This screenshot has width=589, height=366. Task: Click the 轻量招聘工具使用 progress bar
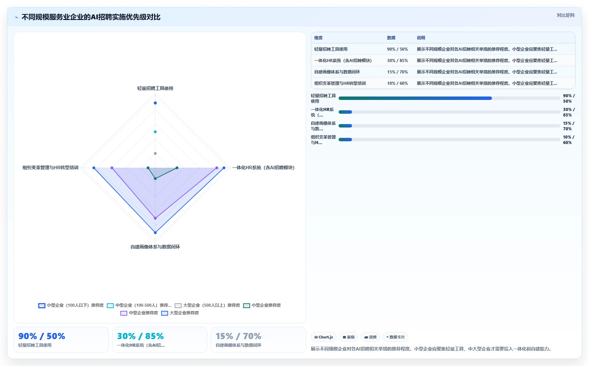pos(449,98)
